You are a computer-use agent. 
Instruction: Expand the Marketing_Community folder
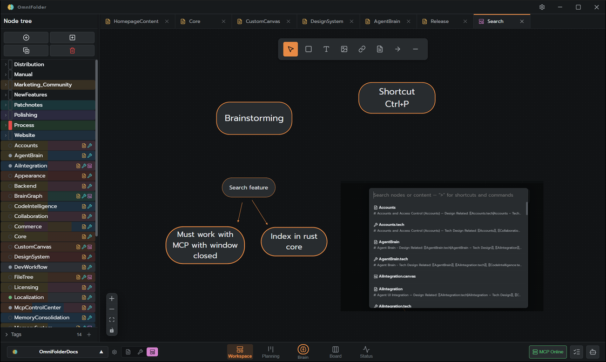tap(5, 85)
